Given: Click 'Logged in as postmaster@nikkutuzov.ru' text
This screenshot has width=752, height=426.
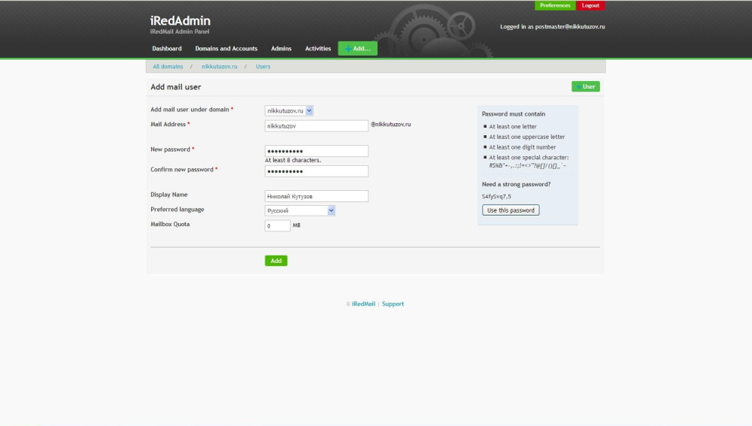Looking at the screenshot, I should 553,27.
